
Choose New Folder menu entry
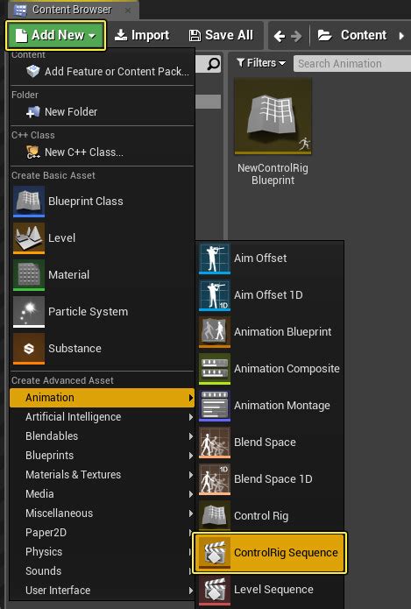coord(102,112)
